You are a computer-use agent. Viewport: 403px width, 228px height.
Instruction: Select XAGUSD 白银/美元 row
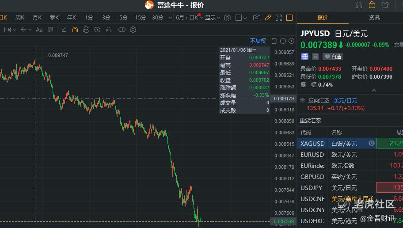click(350, 144)
